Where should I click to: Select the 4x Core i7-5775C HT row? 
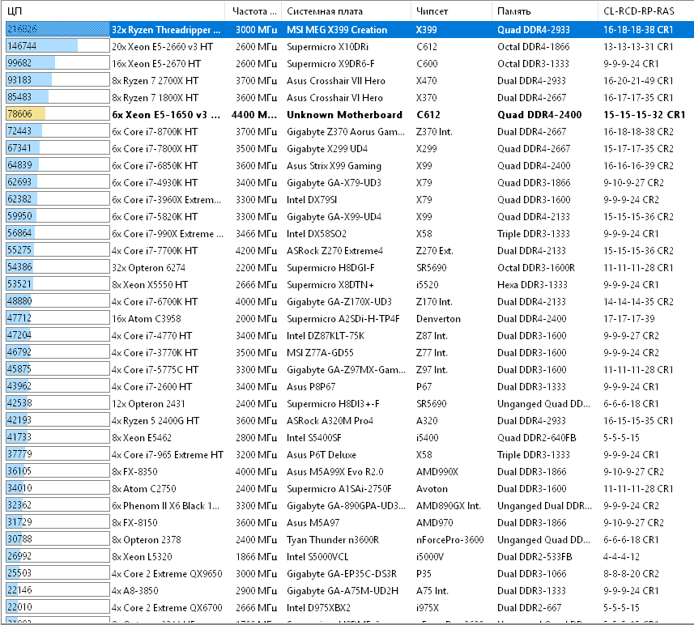pyautogui.click(x=350, y=370)
